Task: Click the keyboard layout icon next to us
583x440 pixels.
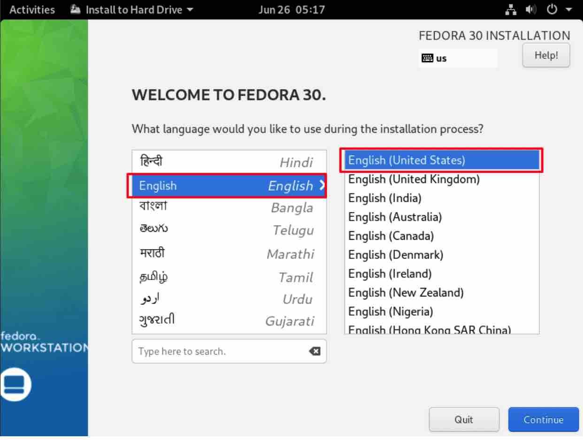Action: pos(427,58)
